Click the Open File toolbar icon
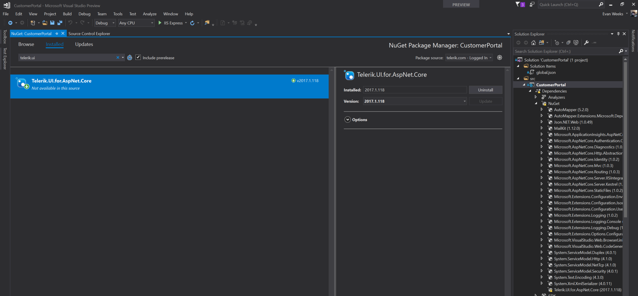This screenshot has width=638, height=296. (x=45, y=23)
